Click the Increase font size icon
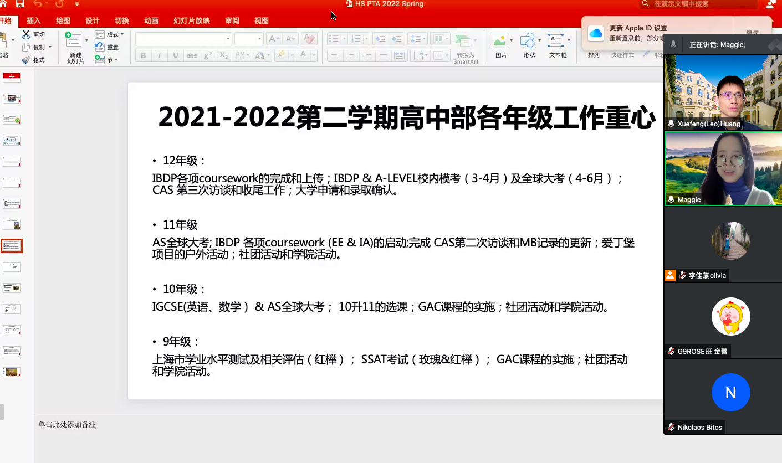This screenshot has width=782, height=463. (274, 39)
